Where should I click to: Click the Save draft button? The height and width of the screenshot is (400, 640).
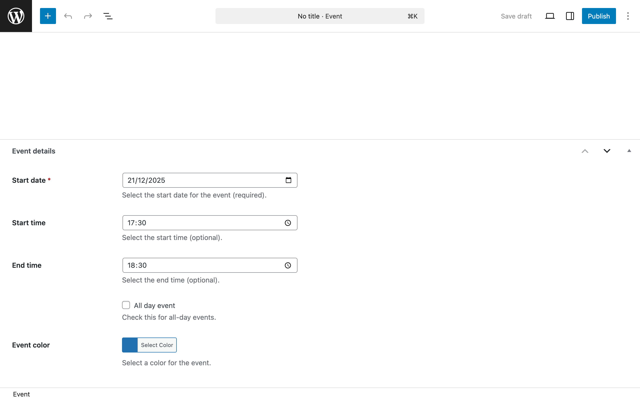coord(516,16)
